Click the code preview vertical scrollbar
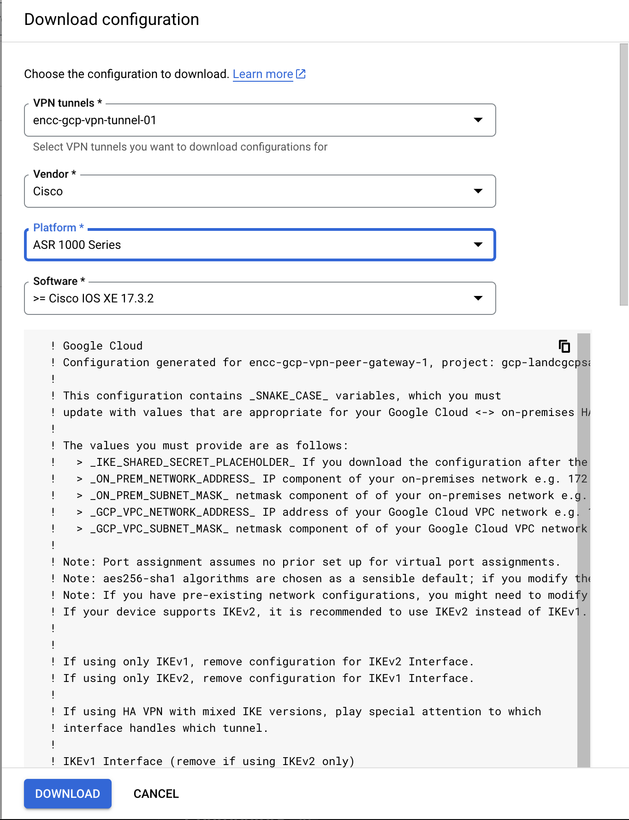Screen dimensions: 629x820 [584, 550]
